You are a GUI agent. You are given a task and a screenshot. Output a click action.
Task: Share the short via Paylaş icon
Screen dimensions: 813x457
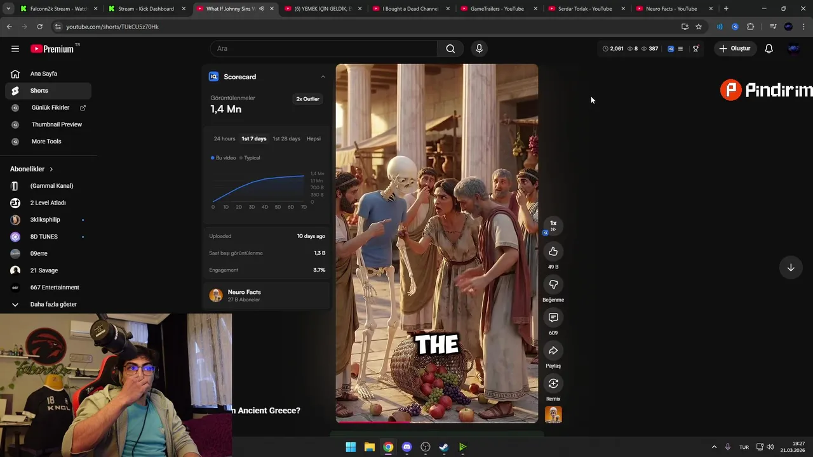[553, 350]
